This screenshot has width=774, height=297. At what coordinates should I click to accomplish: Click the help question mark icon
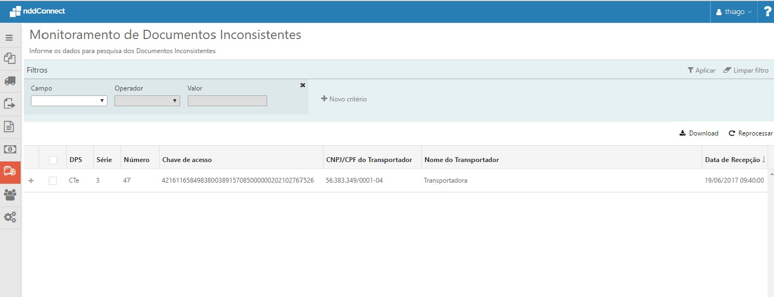tap(767, 11)
